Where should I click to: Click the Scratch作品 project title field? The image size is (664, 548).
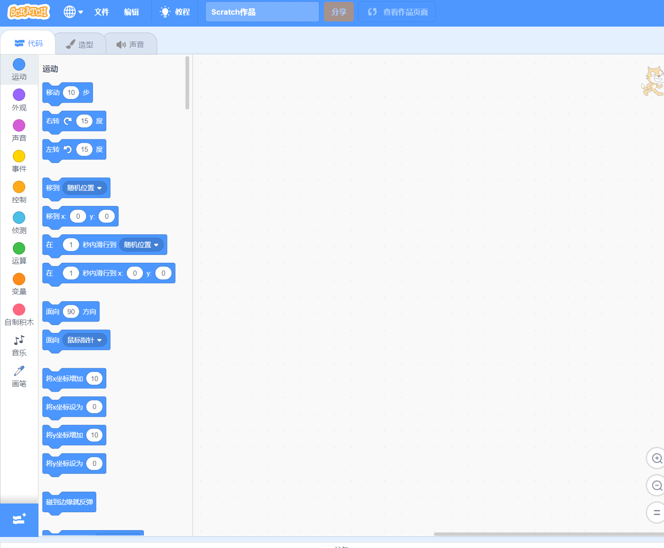[x=262, y=11]
